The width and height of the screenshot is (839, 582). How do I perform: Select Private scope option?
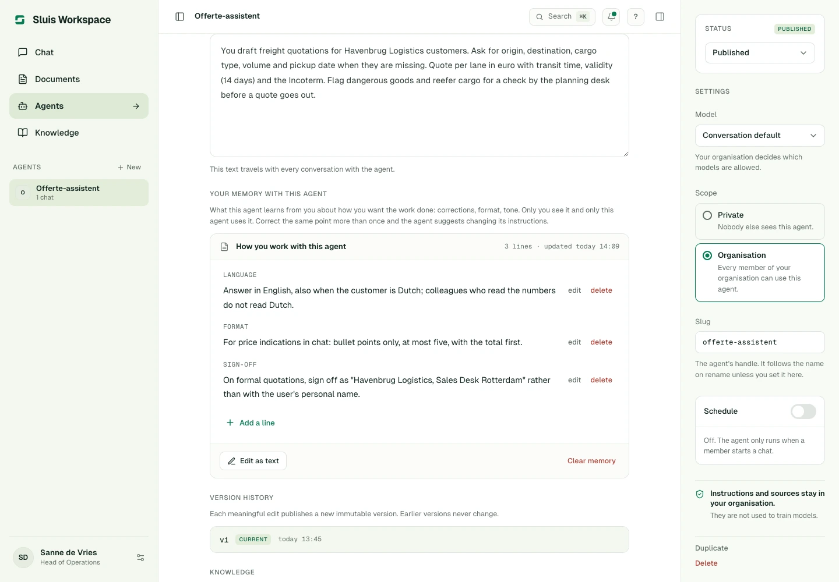pyautogui.click(x=760, y=221)
